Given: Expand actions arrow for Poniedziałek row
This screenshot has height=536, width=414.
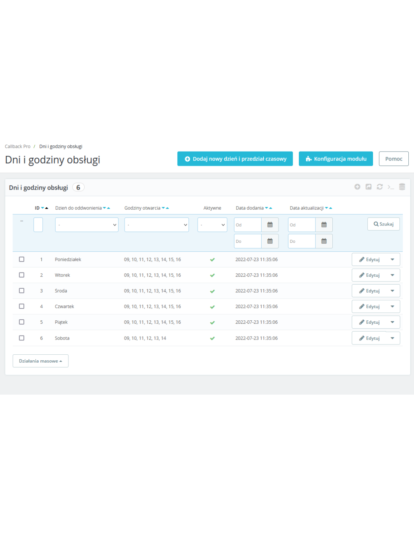Looking at the screenshot, I should point(393,260).
